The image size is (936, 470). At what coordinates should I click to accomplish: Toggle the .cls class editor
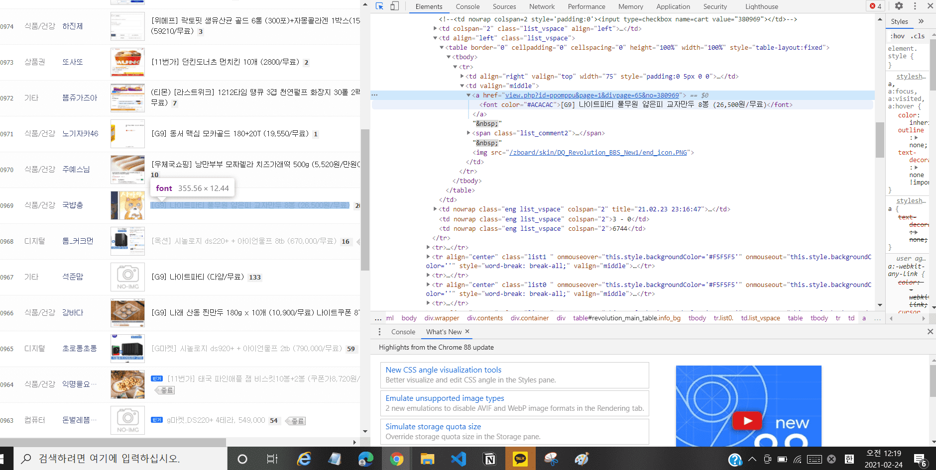click(x=918, y=36)
